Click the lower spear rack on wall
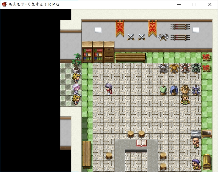Viewport: 218px width, 172px height. coord(180,37)
